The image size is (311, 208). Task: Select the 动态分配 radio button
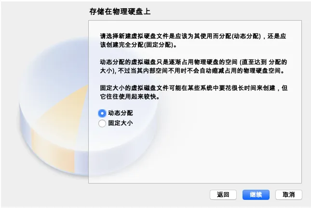(102, 113)
